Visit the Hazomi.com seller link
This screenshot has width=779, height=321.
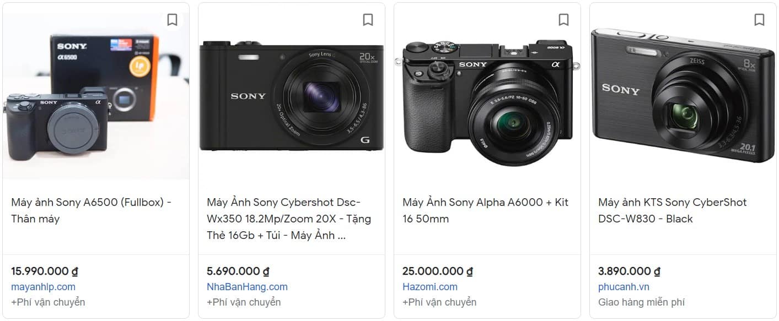coord(430,287)
